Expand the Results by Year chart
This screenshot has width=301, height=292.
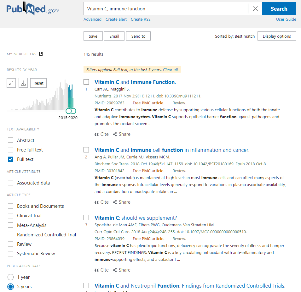[11, 83]
